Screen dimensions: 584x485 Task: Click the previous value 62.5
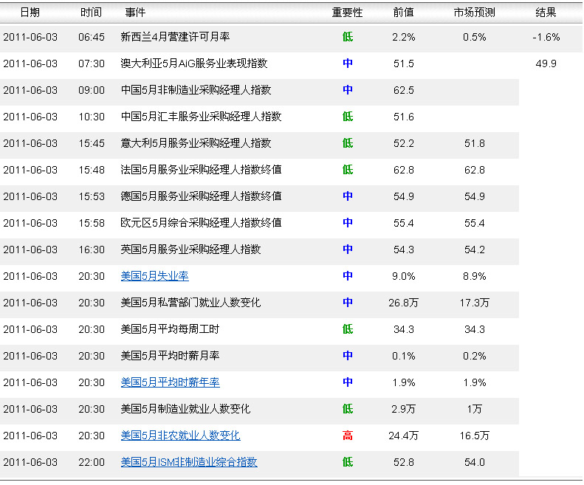click(404, 90)
